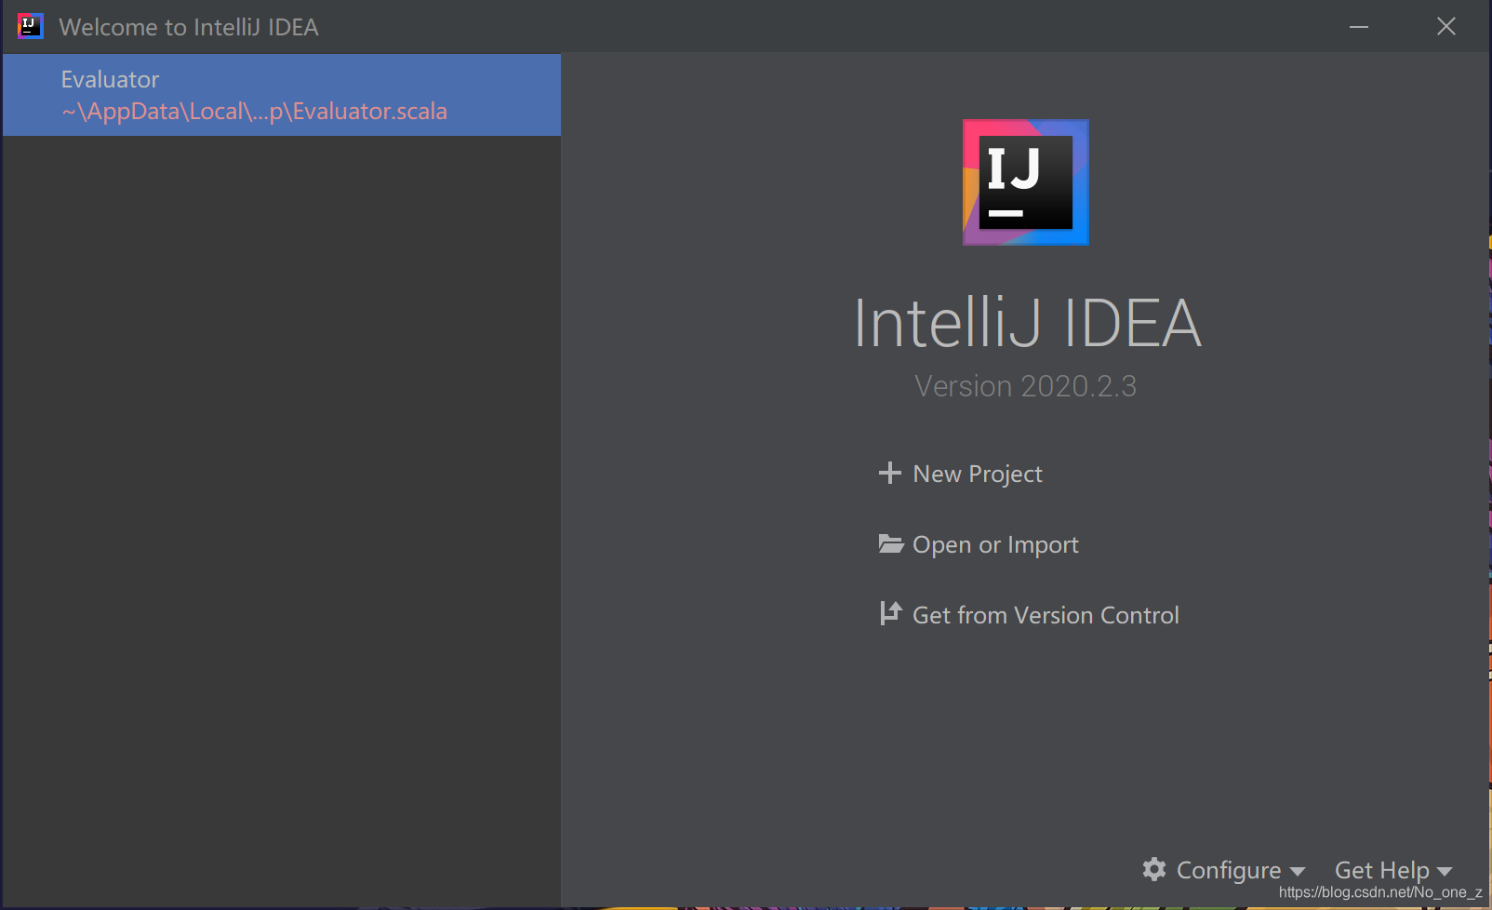
Task: Click the plus icon beside New Project
Action: coord(891,474)
